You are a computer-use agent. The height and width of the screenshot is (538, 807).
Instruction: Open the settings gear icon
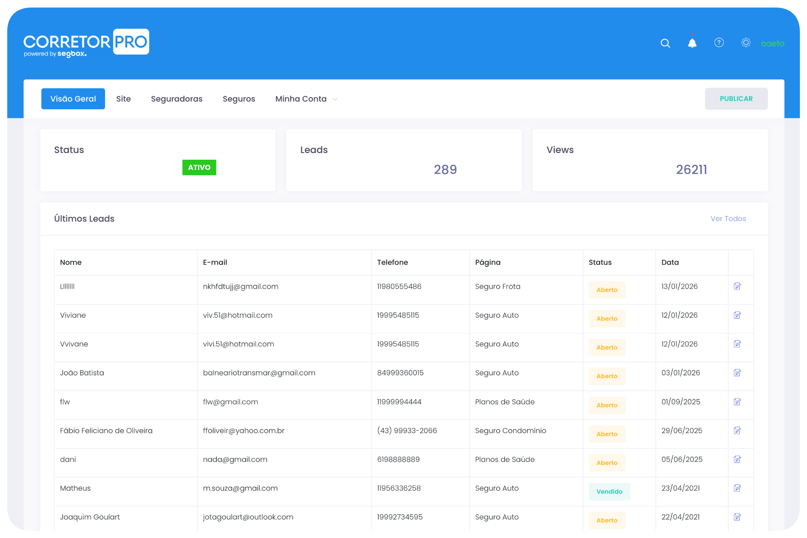pos(746,42)
